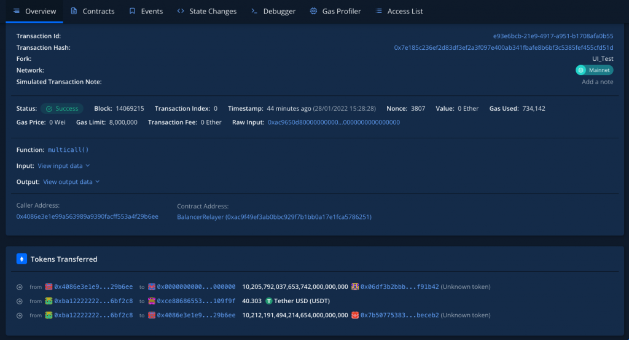The height and width of the screenshot is (340, 629).
Task: Click the State Changes code-brackets icon
Action: (x=181, y=11)
